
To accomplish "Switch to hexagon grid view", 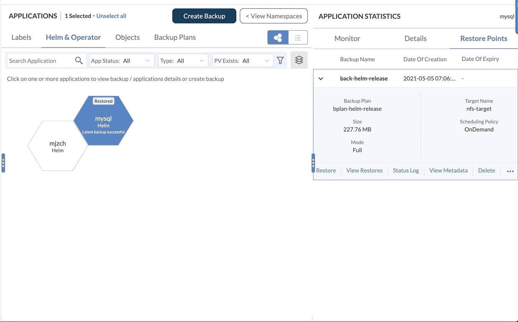I will 278,38.
